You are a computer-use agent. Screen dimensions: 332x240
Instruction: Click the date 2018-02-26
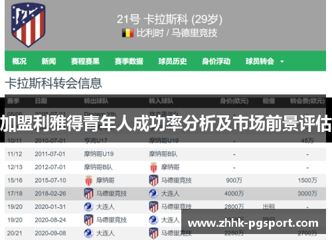(x=50, y=194)
